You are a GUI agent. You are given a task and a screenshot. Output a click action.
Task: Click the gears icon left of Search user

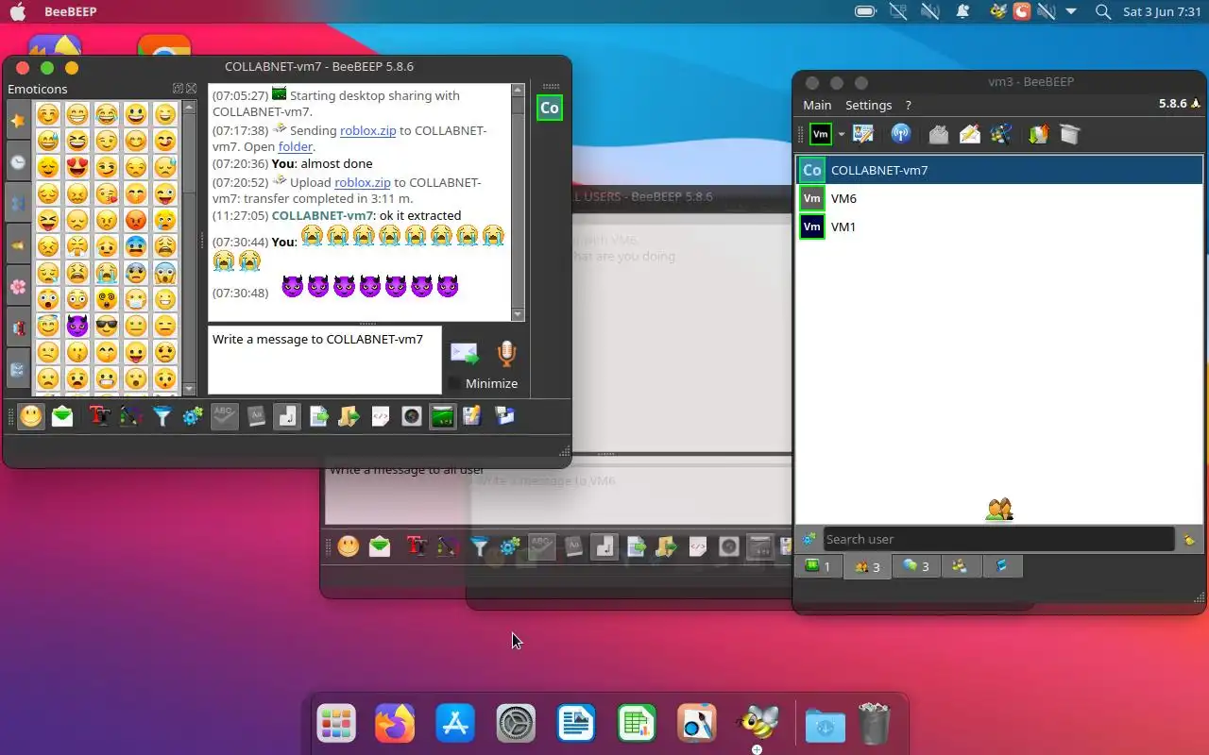[x=809, y=539]
